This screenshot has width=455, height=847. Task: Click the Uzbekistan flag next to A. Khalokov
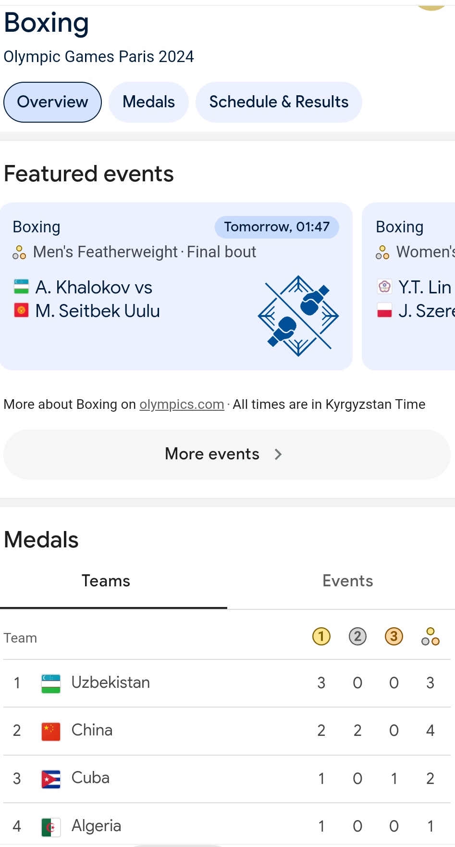pyautogui.click(x=21, y=287)
